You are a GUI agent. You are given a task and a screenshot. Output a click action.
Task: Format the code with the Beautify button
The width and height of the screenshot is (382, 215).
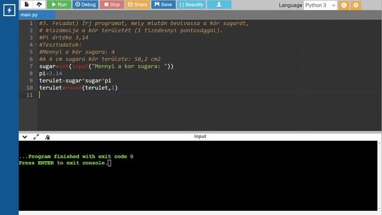click(x=191, y=5)
